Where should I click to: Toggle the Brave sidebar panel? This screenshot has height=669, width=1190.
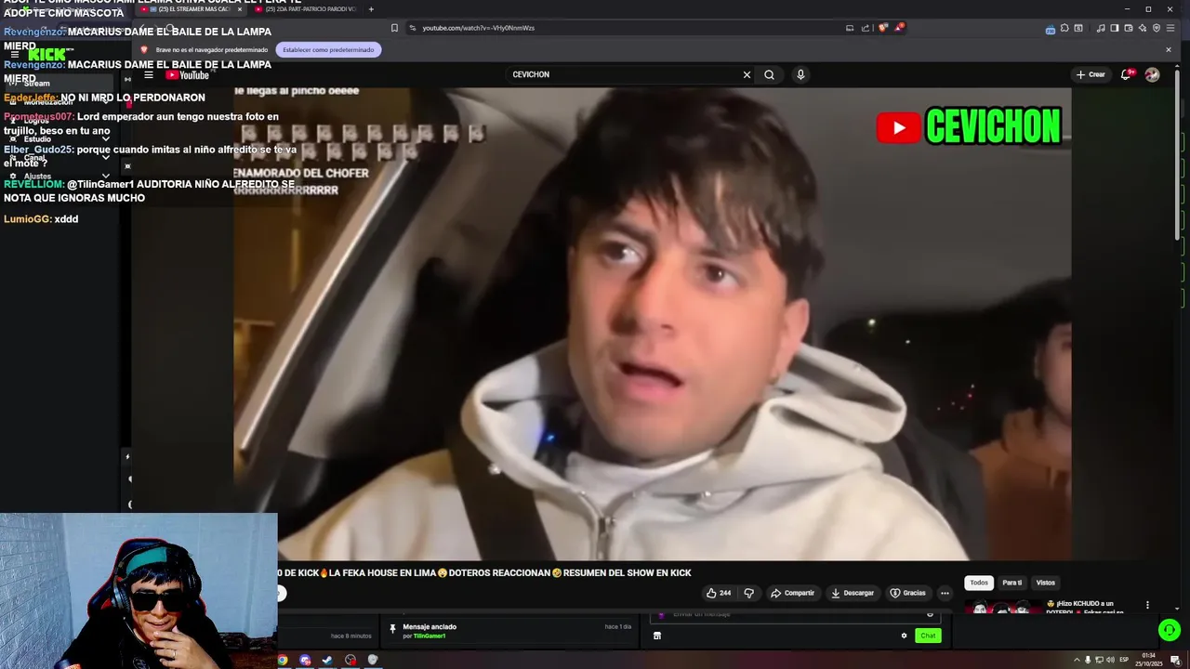[x=1115, y=28]
